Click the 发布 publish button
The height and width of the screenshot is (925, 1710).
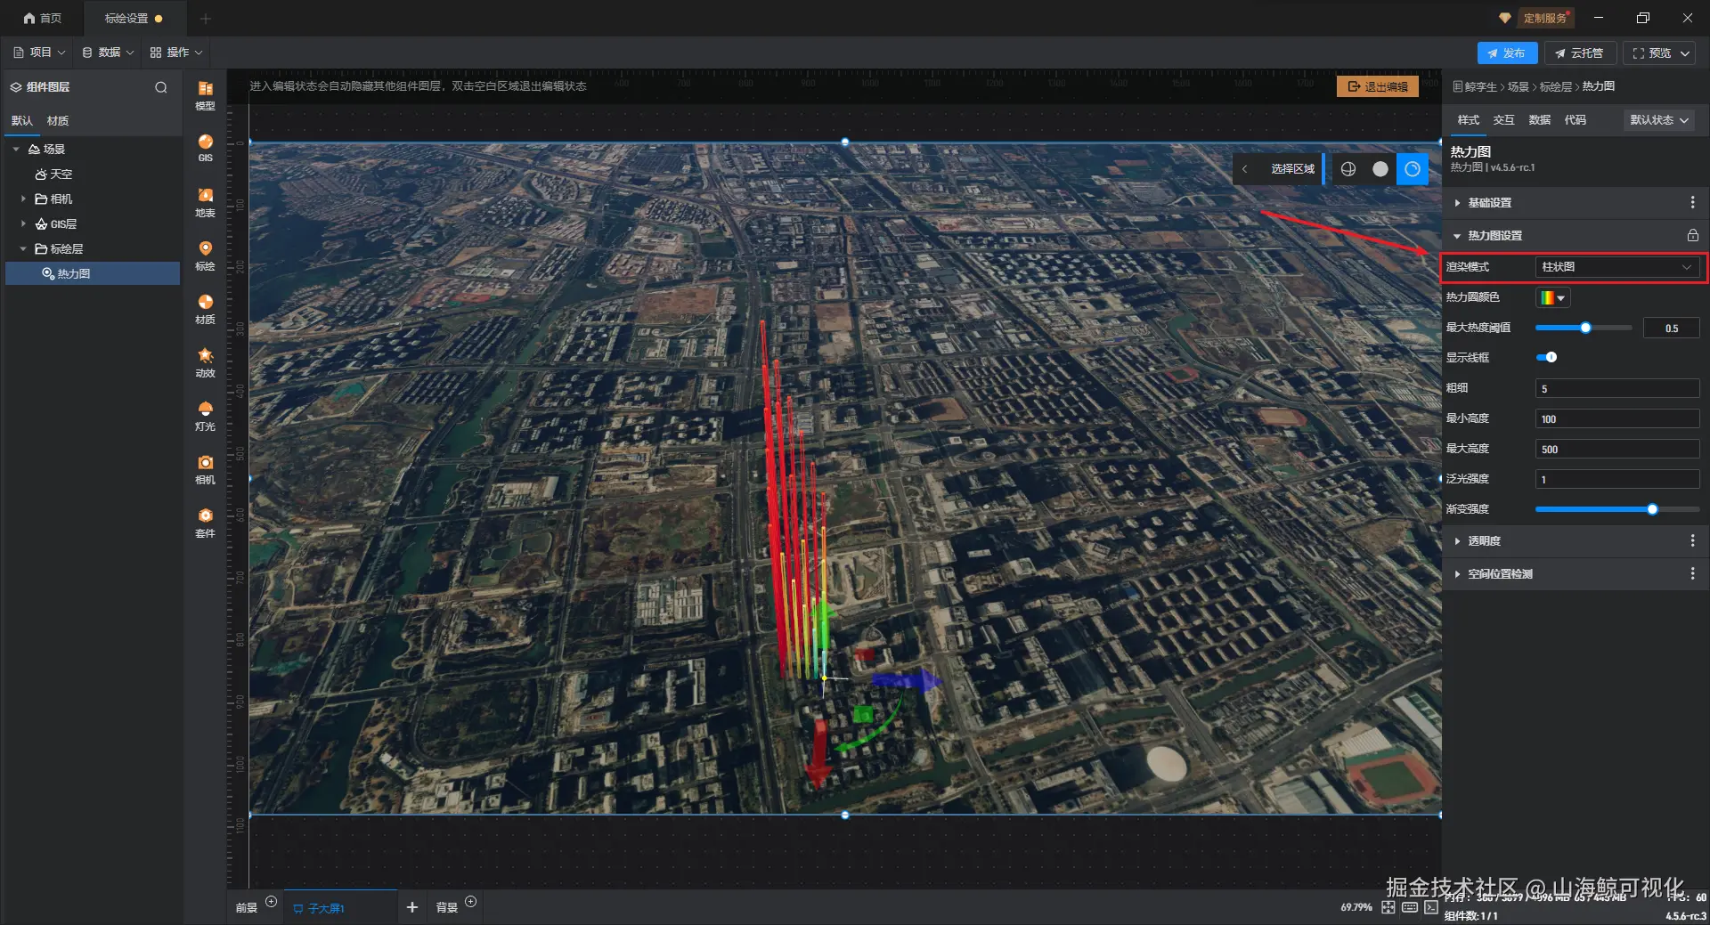point(1507,53)
